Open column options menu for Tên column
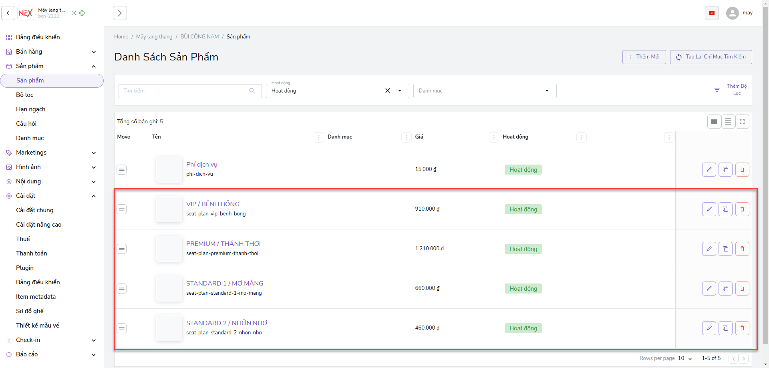Viewport: 769px width, 368px height. pyautogui.click(x=318, y=137)
